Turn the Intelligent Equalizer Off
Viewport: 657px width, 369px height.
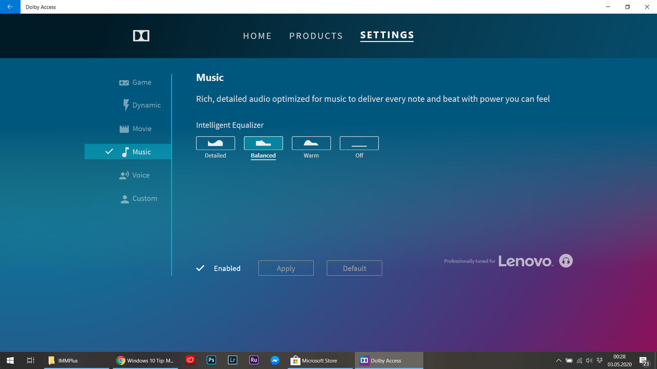point(359,148)
